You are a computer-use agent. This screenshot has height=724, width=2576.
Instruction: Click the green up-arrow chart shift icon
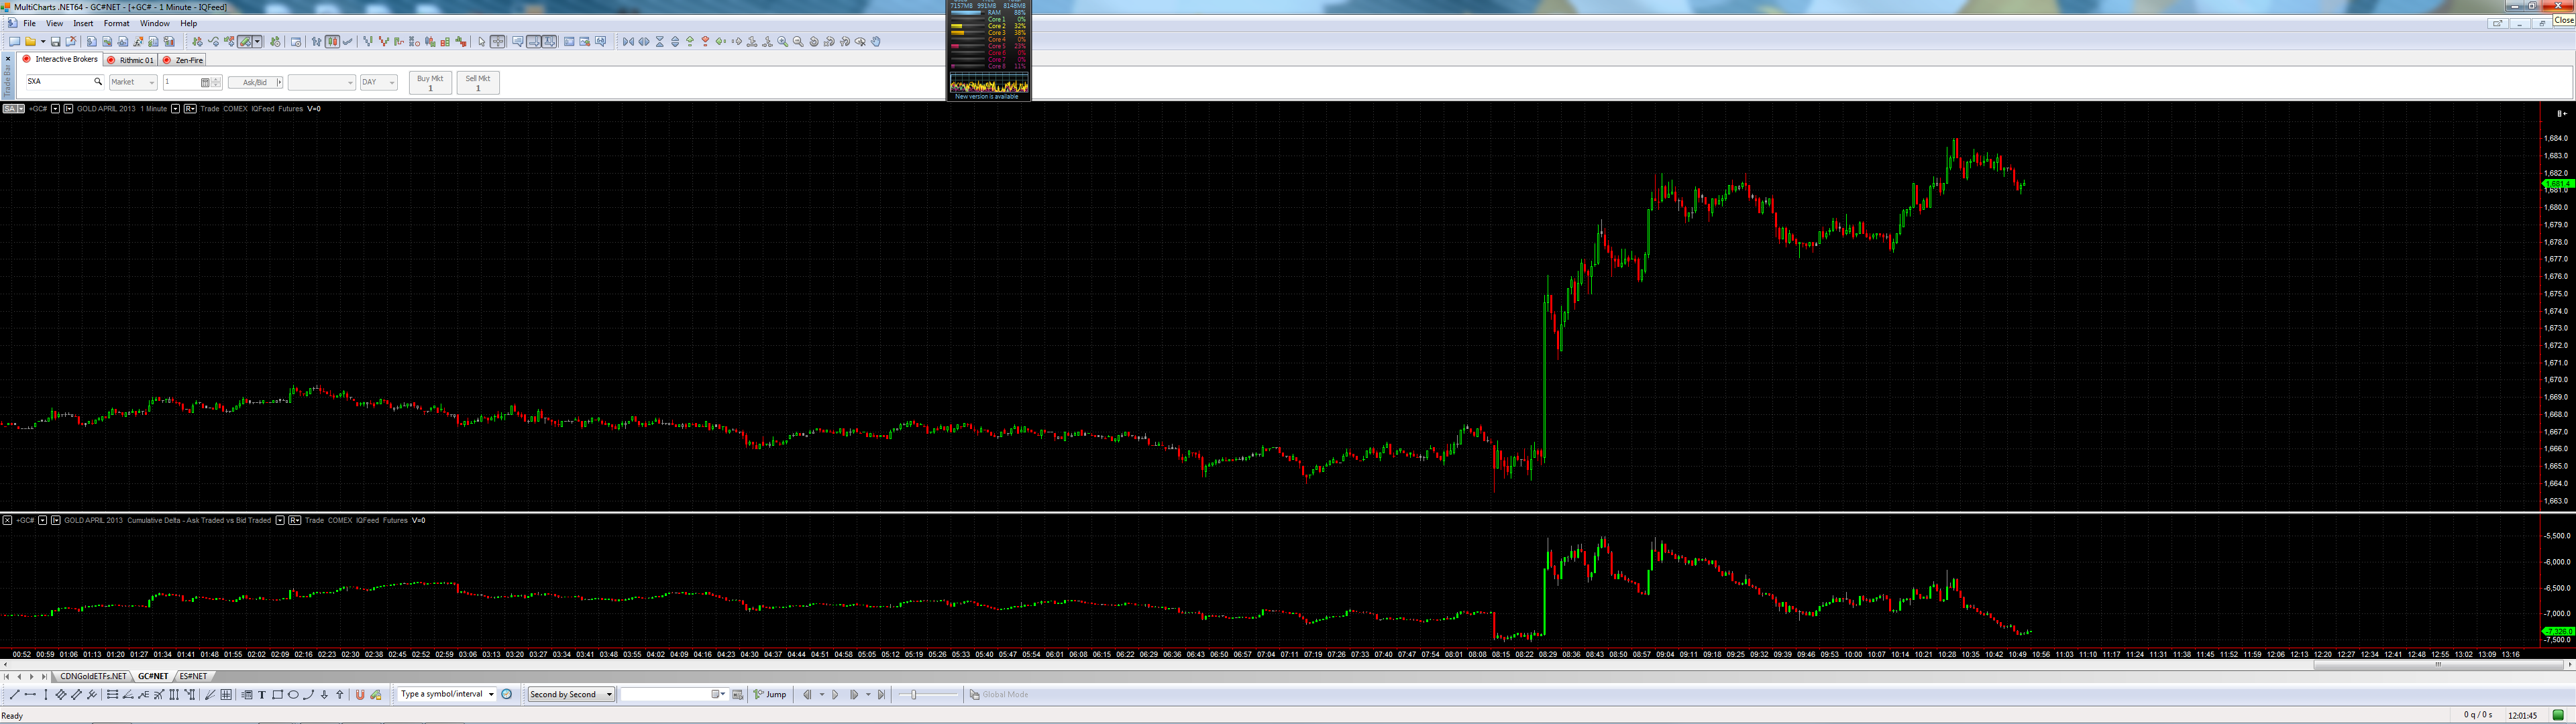point(690,42)
